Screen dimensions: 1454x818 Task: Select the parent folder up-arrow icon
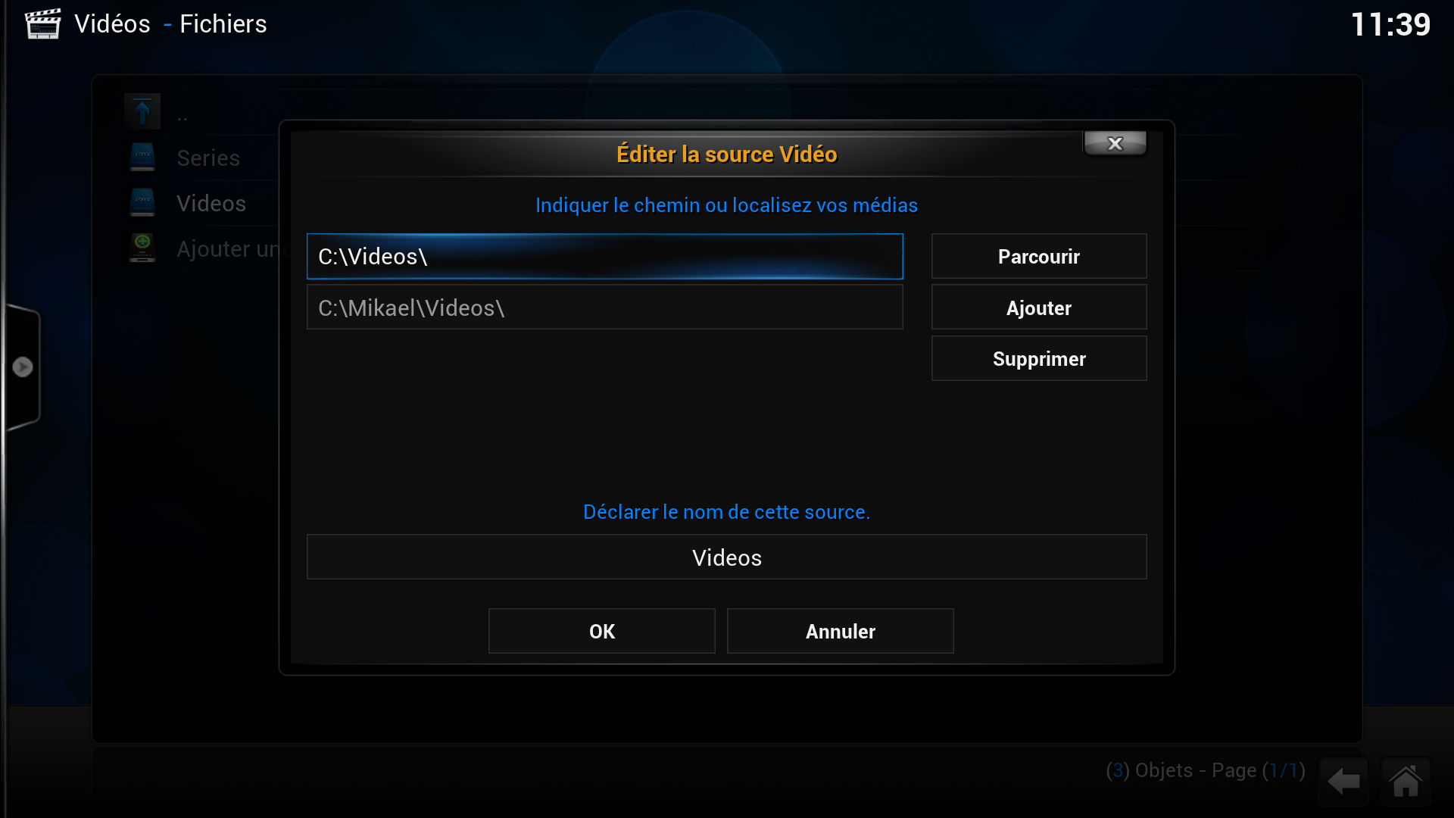pos(142,112)
